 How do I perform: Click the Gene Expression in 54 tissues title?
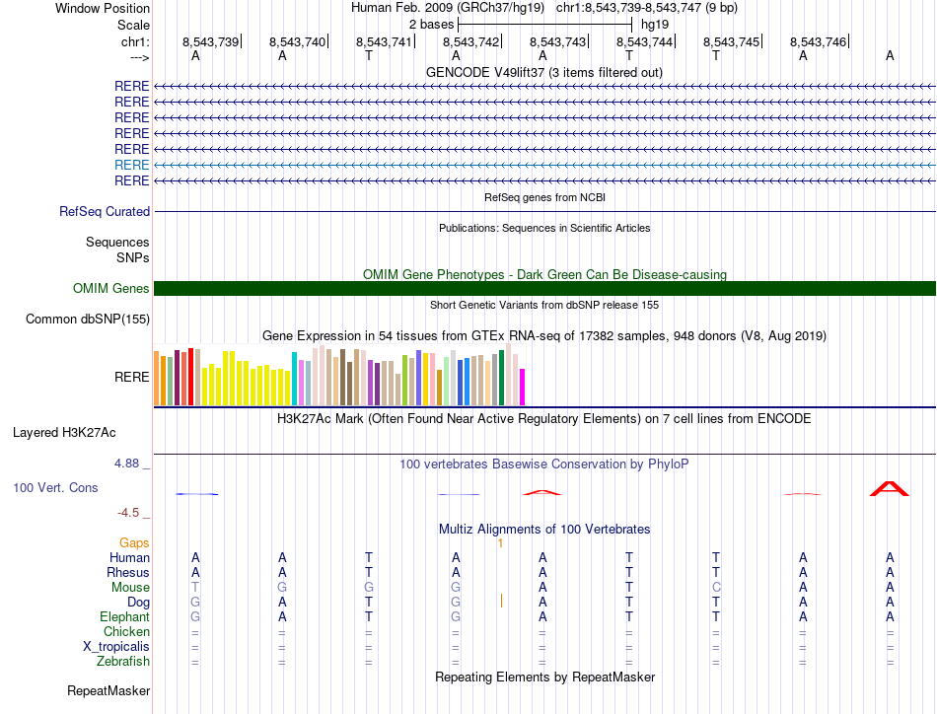[543, 336]
